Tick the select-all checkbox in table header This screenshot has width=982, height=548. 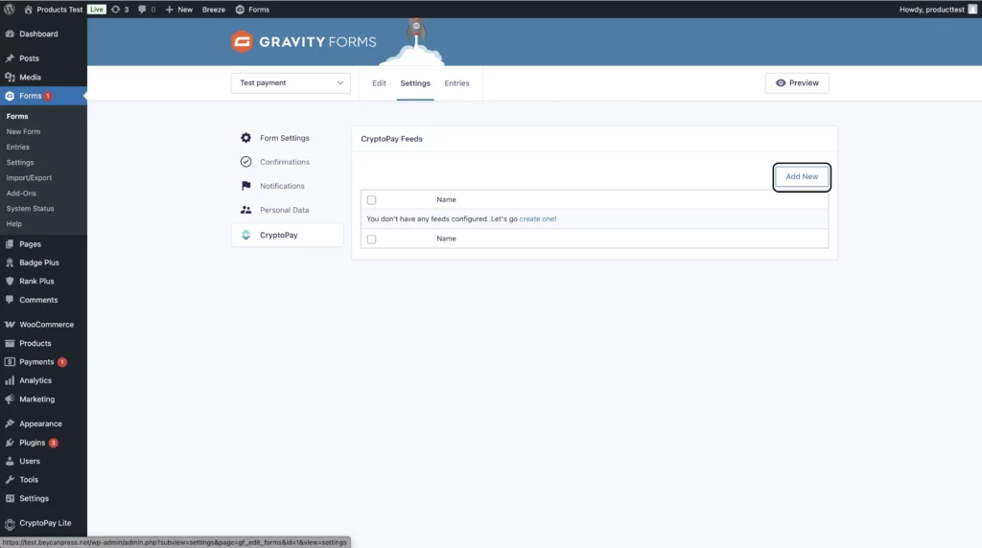371,200
